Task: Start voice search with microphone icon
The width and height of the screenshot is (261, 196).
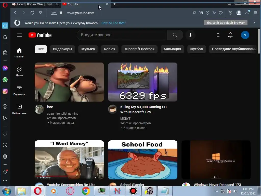Action: 190,35
